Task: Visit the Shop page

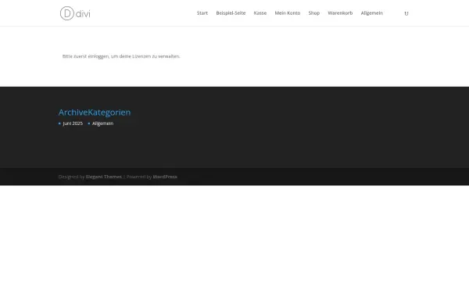Action: click(314, 13)
